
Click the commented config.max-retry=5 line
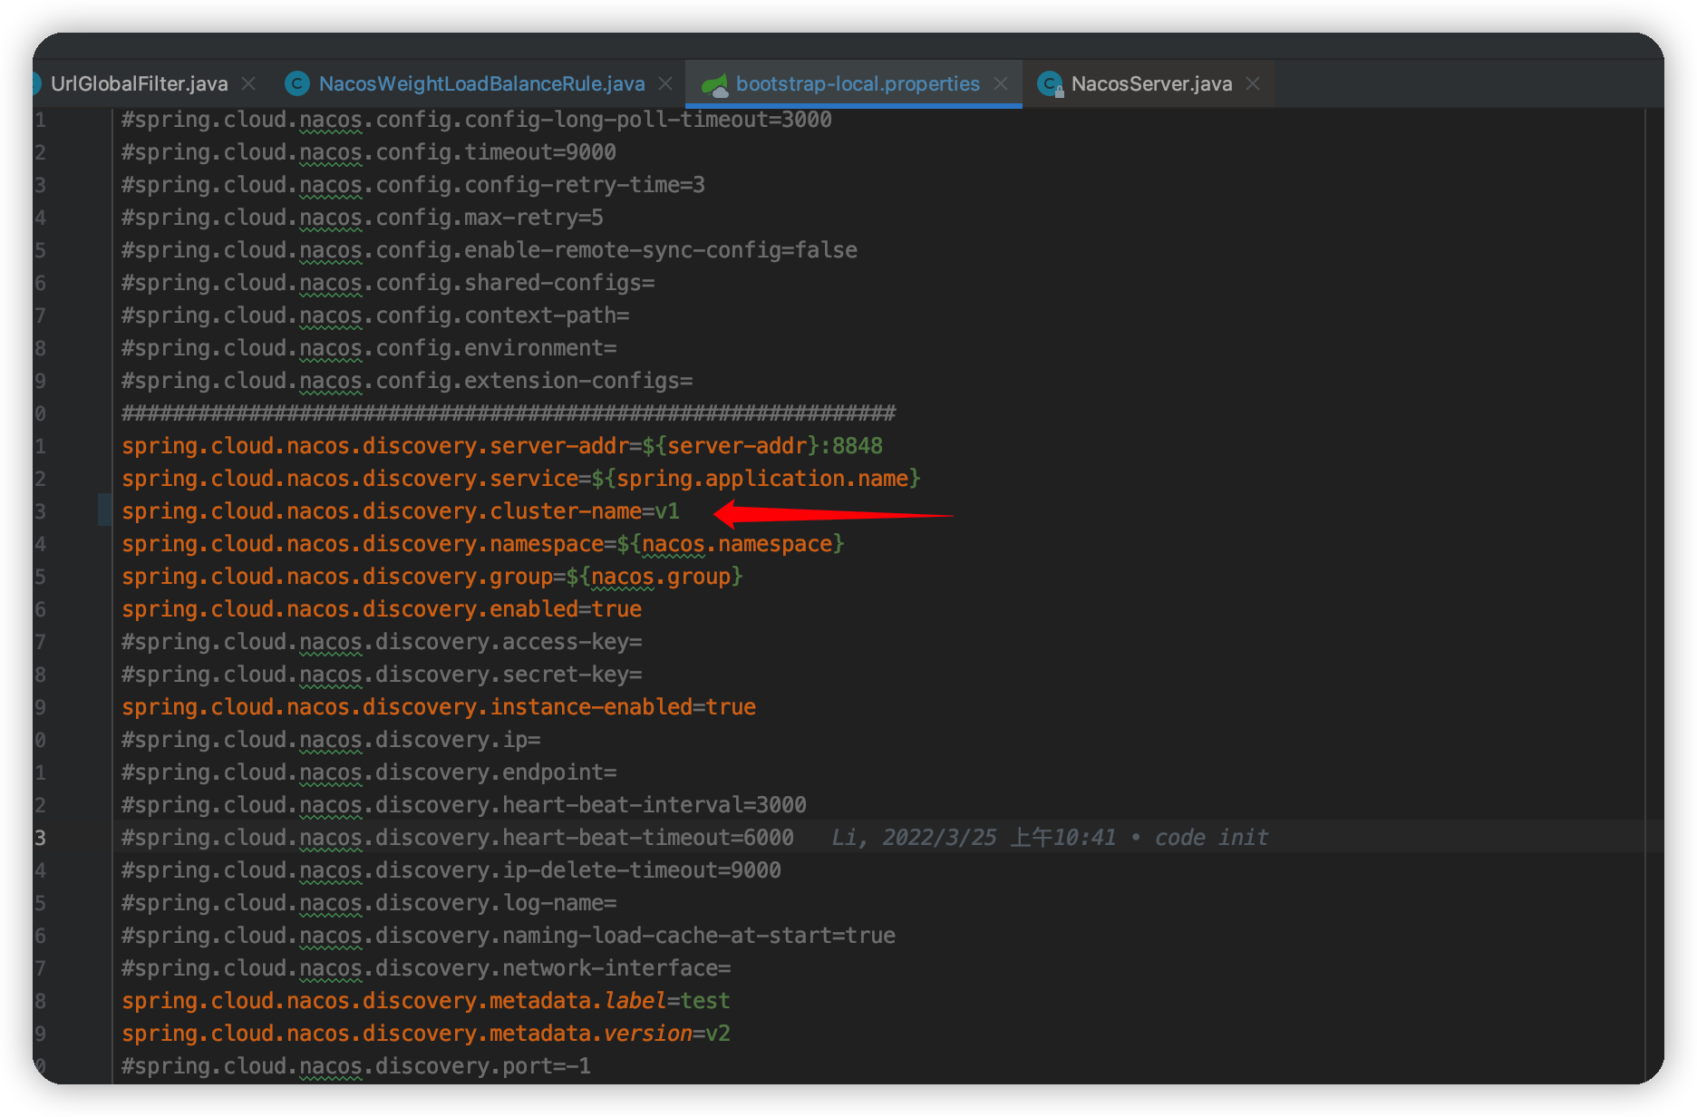pos(363,218)
